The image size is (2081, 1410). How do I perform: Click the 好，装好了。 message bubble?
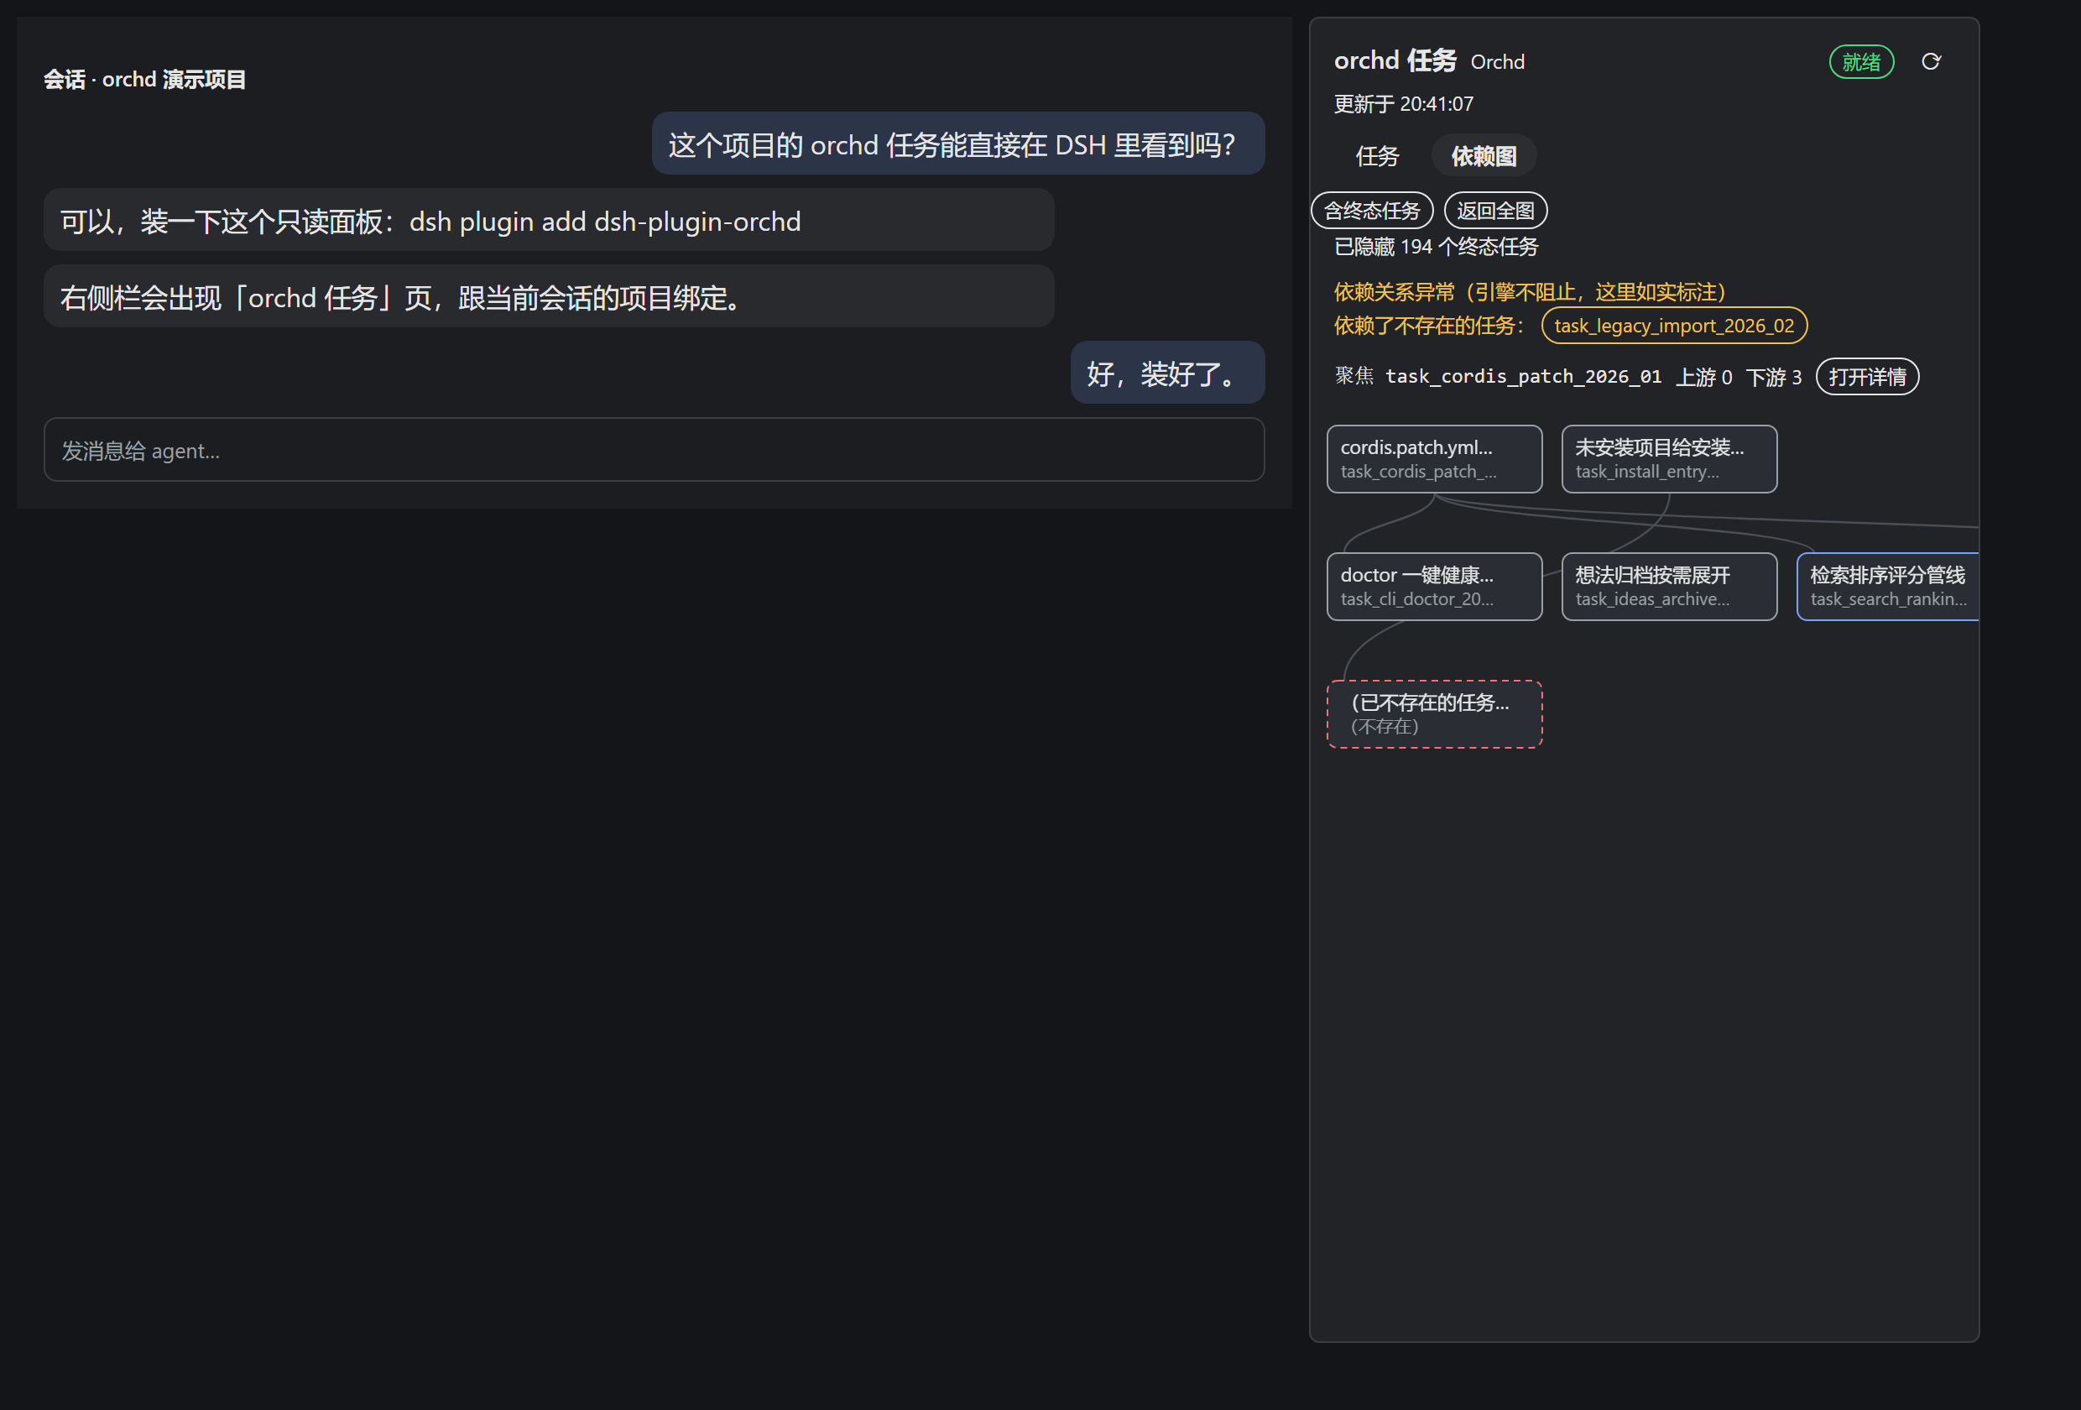click(1168, 373)
